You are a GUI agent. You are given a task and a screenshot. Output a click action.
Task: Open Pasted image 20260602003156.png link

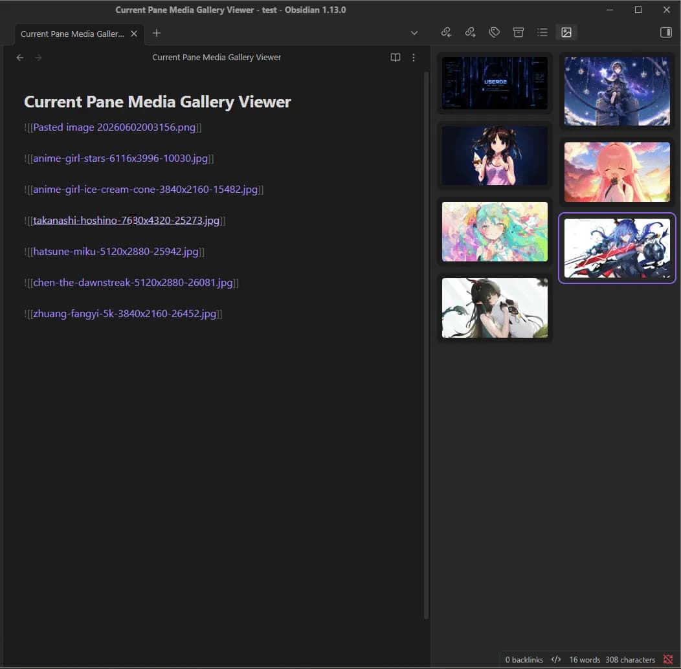click(114, 127)
